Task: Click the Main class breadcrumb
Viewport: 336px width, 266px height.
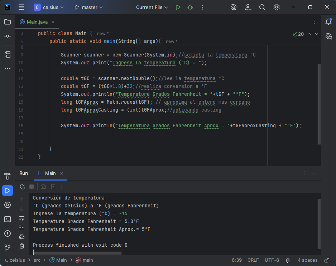Action: [58, 260]
